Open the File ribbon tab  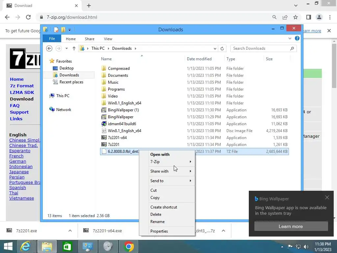52,39
